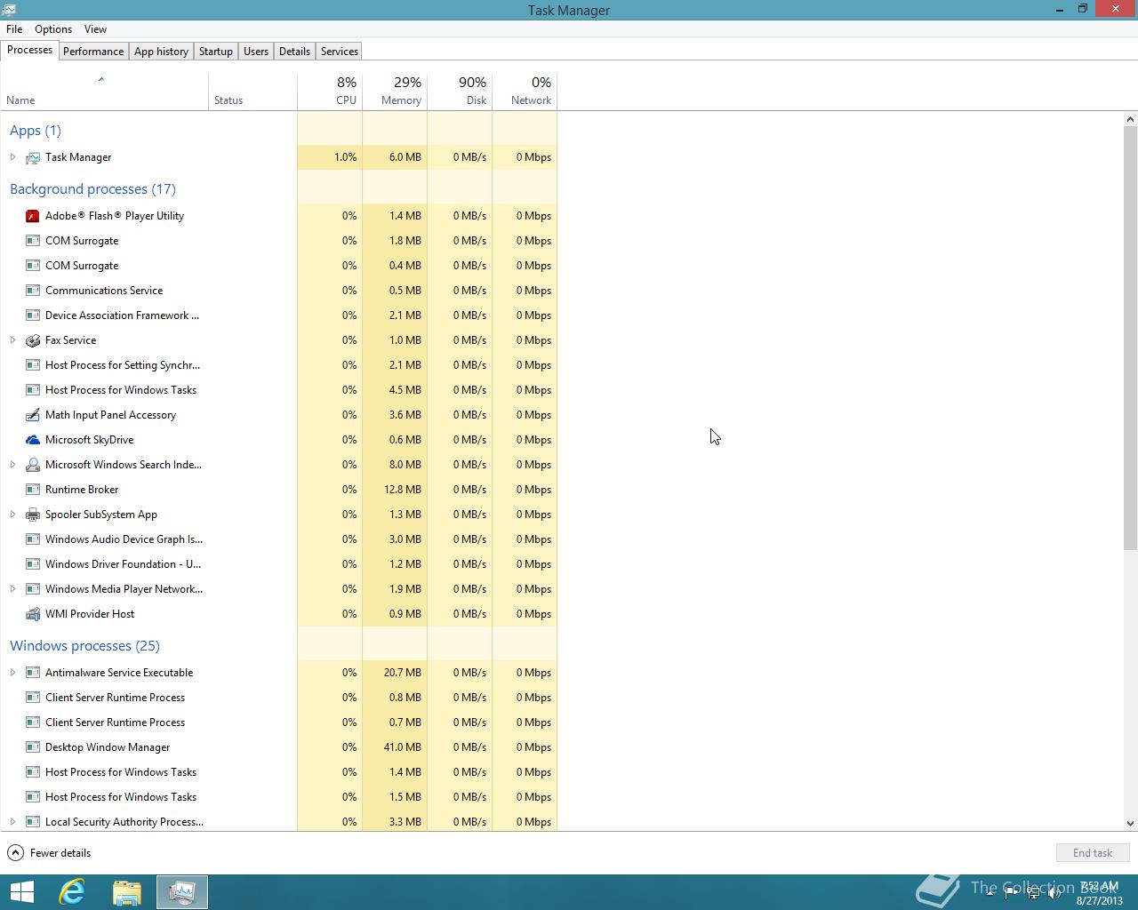This screenshot has height=910, width=1138.
Task: Switch to the Services tab
Action: tap(340, 52)
